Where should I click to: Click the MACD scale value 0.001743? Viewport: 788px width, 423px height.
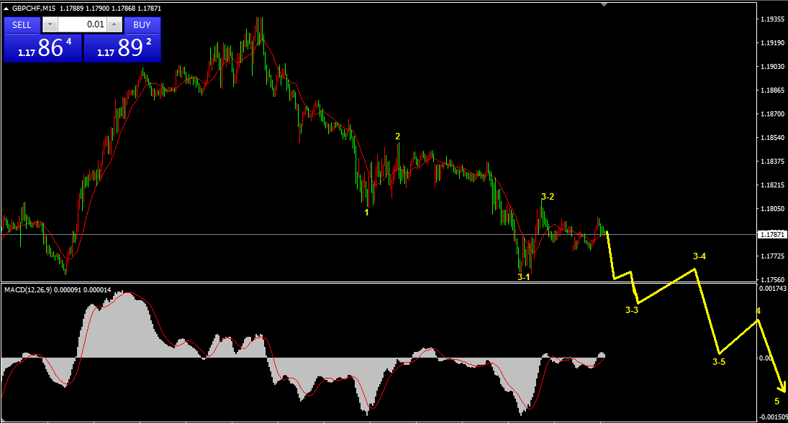pos(773,289)
